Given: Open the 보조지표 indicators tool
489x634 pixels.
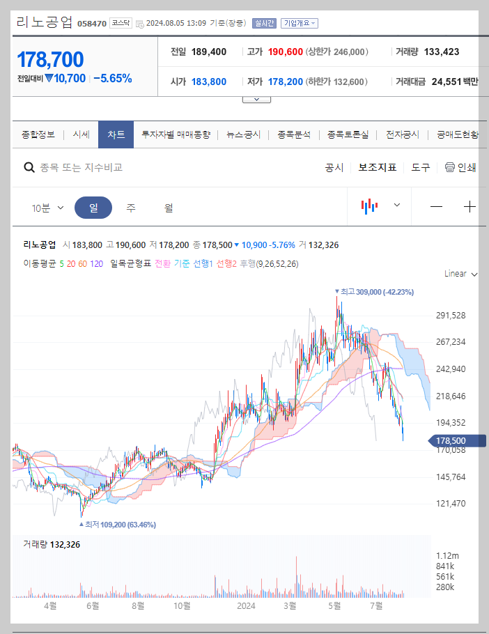Looking at the screenshot, I should point(377,167).
